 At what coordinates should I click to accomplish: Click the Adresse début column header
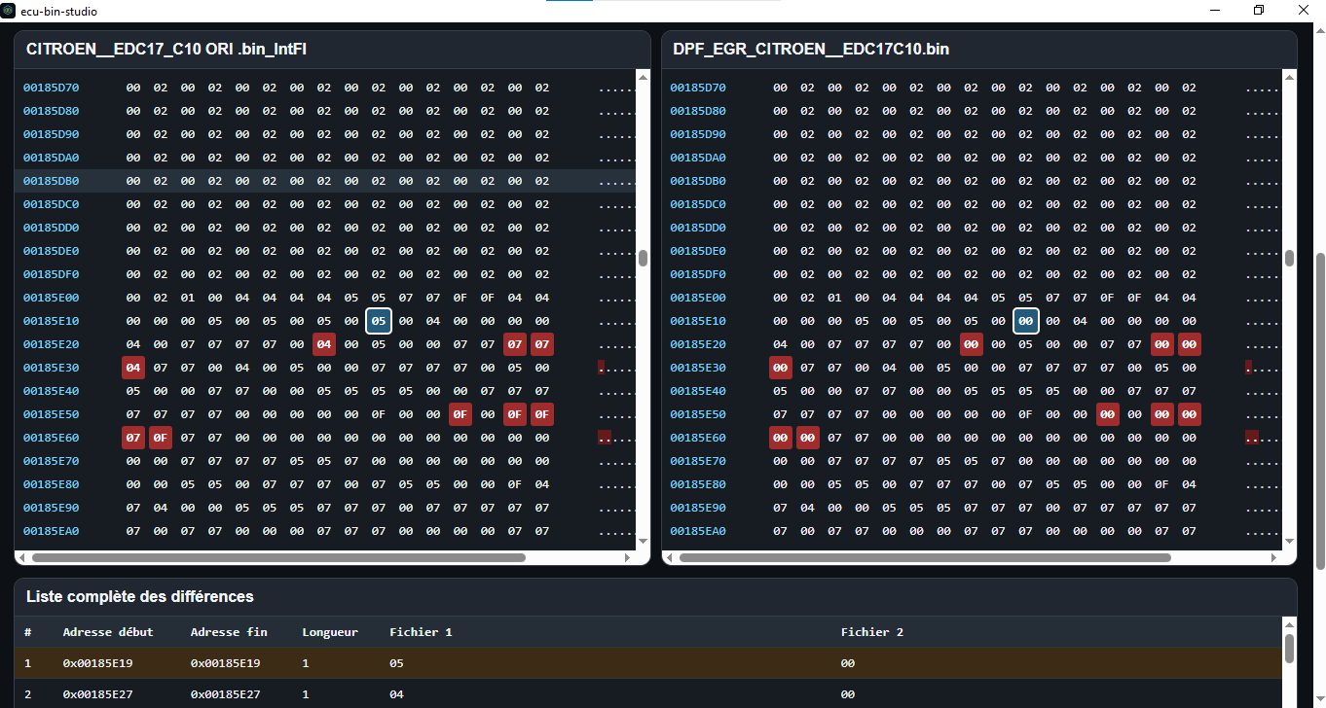tap(108, 632)
